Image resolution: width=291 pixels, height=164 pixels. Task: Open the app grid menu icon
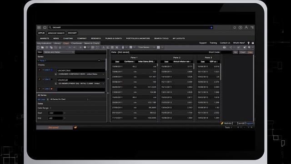tap(39, 27)
